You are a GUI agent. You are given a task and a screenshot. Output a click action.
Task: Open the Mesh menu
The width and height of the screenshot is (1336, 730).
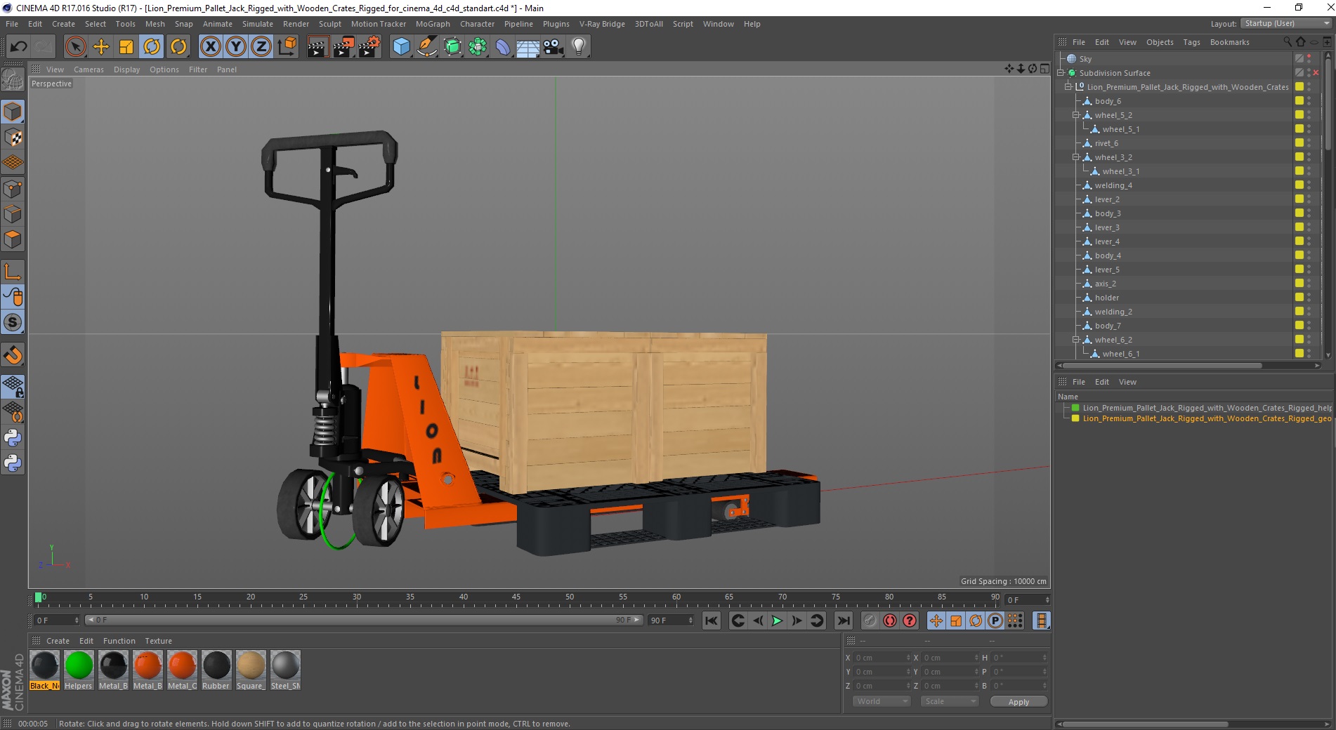[155, 24]
